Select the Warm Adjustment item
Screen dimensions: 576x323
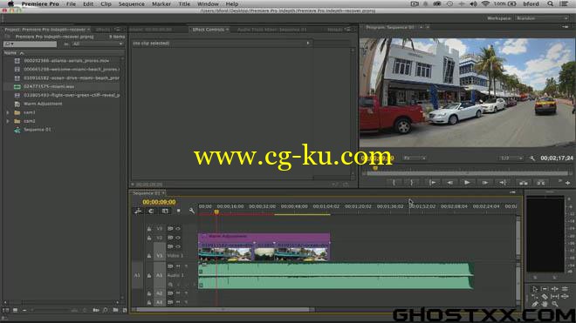[x=43, y=104]
